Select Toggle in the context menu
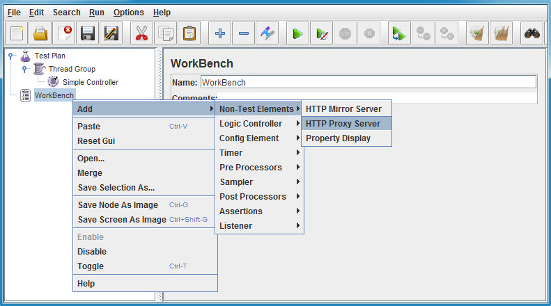Viewport: 551px width, 306px height. click(145, 266)
